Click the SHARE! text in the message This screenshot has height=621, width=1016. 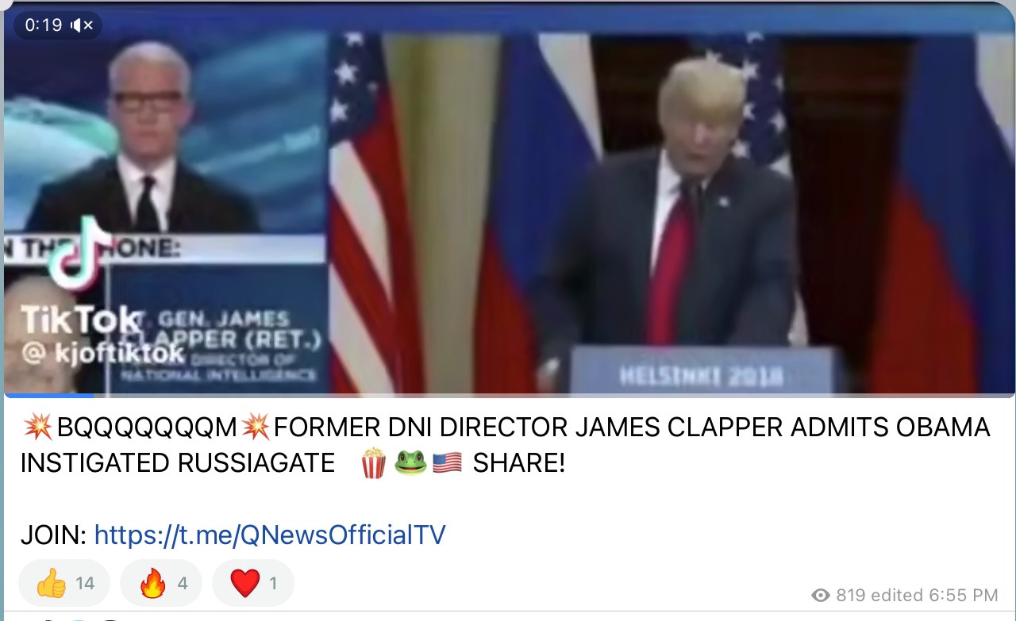519,463
